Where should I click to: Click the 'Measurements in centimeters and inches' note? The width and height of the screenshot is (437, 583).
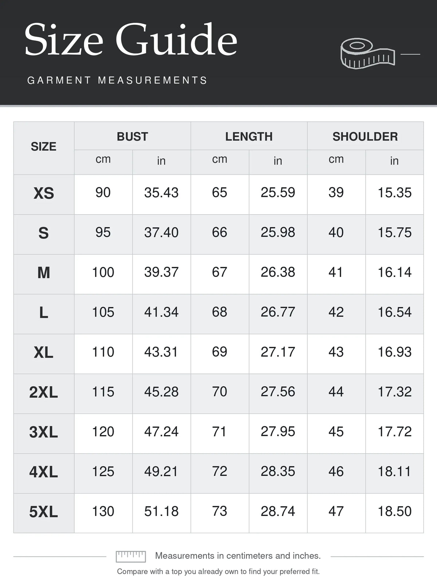pyautogui.click(x=238, y=556)
